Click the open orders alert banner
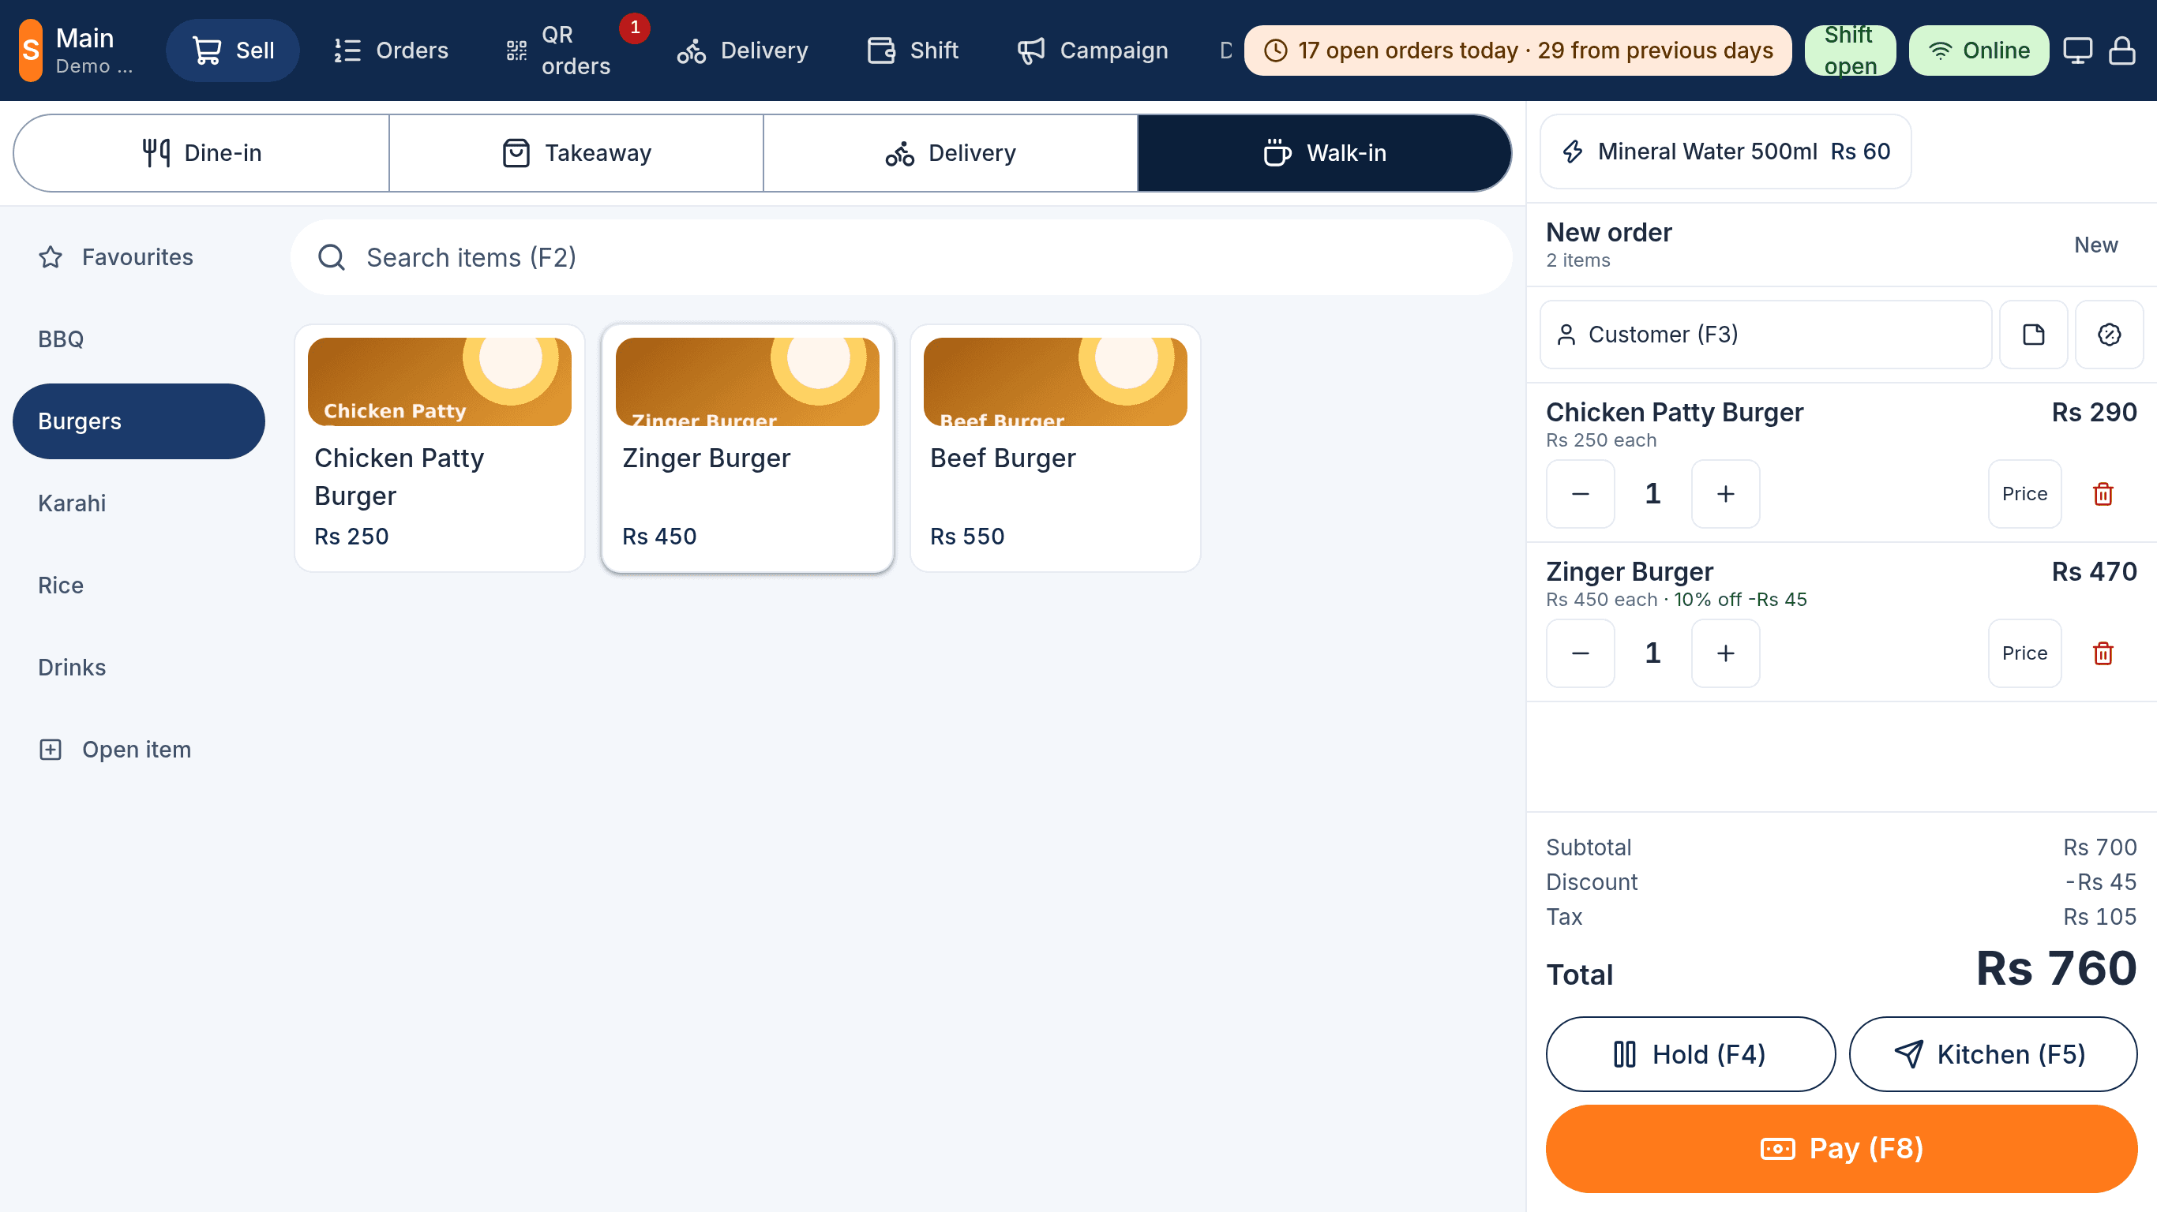Image resolution: width=2157 pixels, height=1212 pixels. tap(1517, 50)
